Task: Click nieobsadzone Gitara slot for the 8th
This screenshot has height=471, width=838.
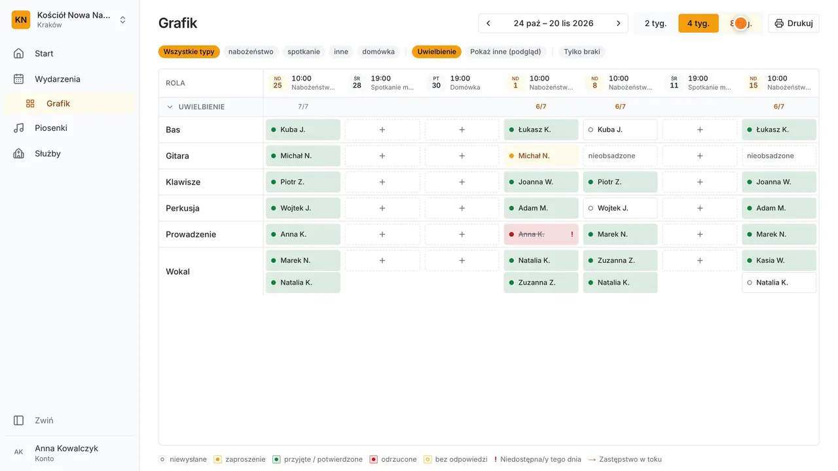Action: (620, 156)
